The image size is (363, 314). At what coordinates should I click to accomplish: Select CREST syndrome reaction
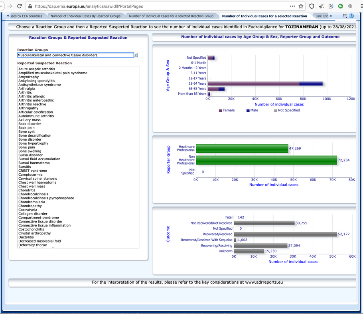click(x=33, y=171)
